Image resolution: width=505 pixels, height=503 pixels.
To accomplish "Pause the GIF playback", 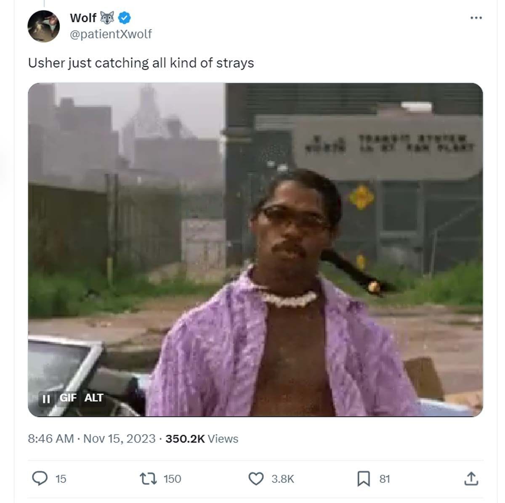I will coord(46,398).
